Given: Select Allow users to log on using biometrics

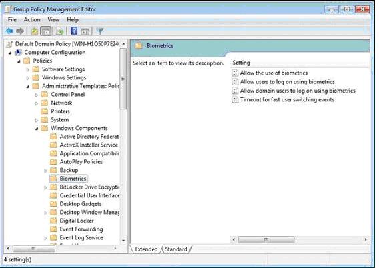Looking at the screenshot, I should [288, 82].
